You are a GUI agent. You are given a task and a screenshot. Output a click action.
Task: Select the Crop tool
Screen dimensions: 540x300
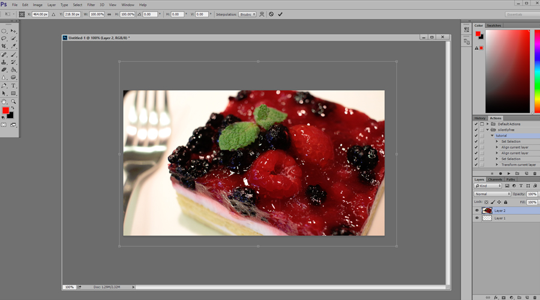[x=4, y=46]
